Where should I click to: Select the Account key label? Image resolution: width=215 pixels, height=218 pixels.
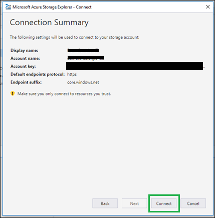pos(23,66)
